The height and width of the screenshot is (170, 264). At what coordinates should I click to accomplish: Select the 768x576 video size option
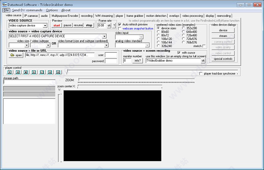tap(183, 42)
